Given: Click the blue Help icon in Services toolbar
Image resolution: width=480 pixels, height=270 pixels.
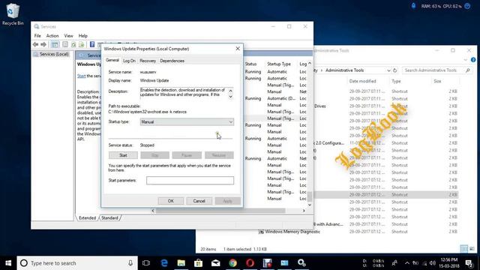Looking at the screenshot, I should point(92,45).
